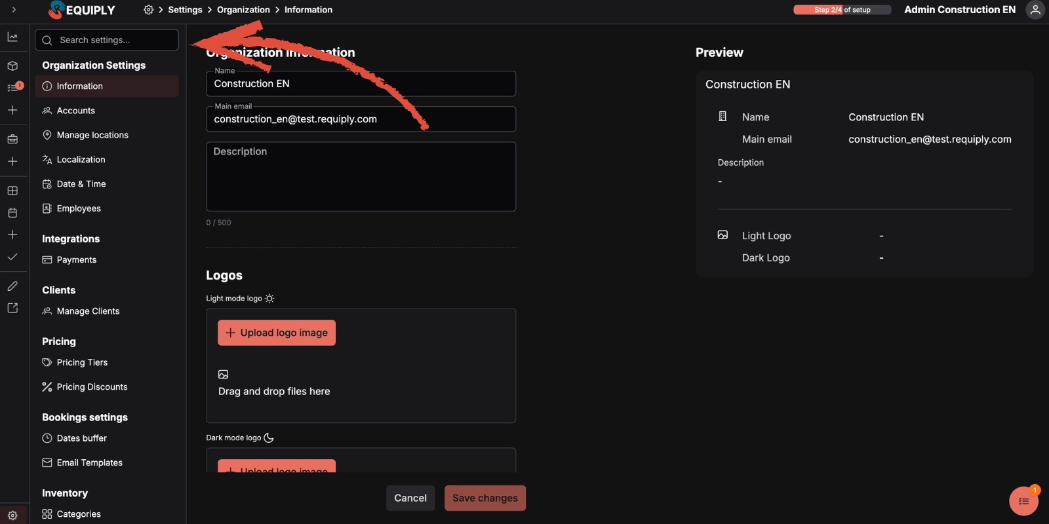Image resolution: width=1049 pixels, height=524 pixels.
Task: Open Manage locations settings
Action: 107,135
